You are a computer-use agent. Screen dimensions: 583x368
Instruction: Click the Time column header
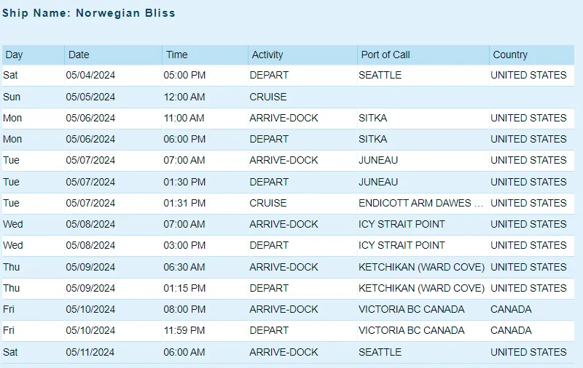pos(205,55)
